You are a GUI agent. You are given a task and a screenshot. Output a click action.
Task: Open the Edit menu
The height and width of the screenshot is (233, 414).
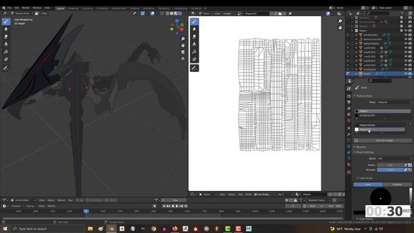(x=17, y=8)
